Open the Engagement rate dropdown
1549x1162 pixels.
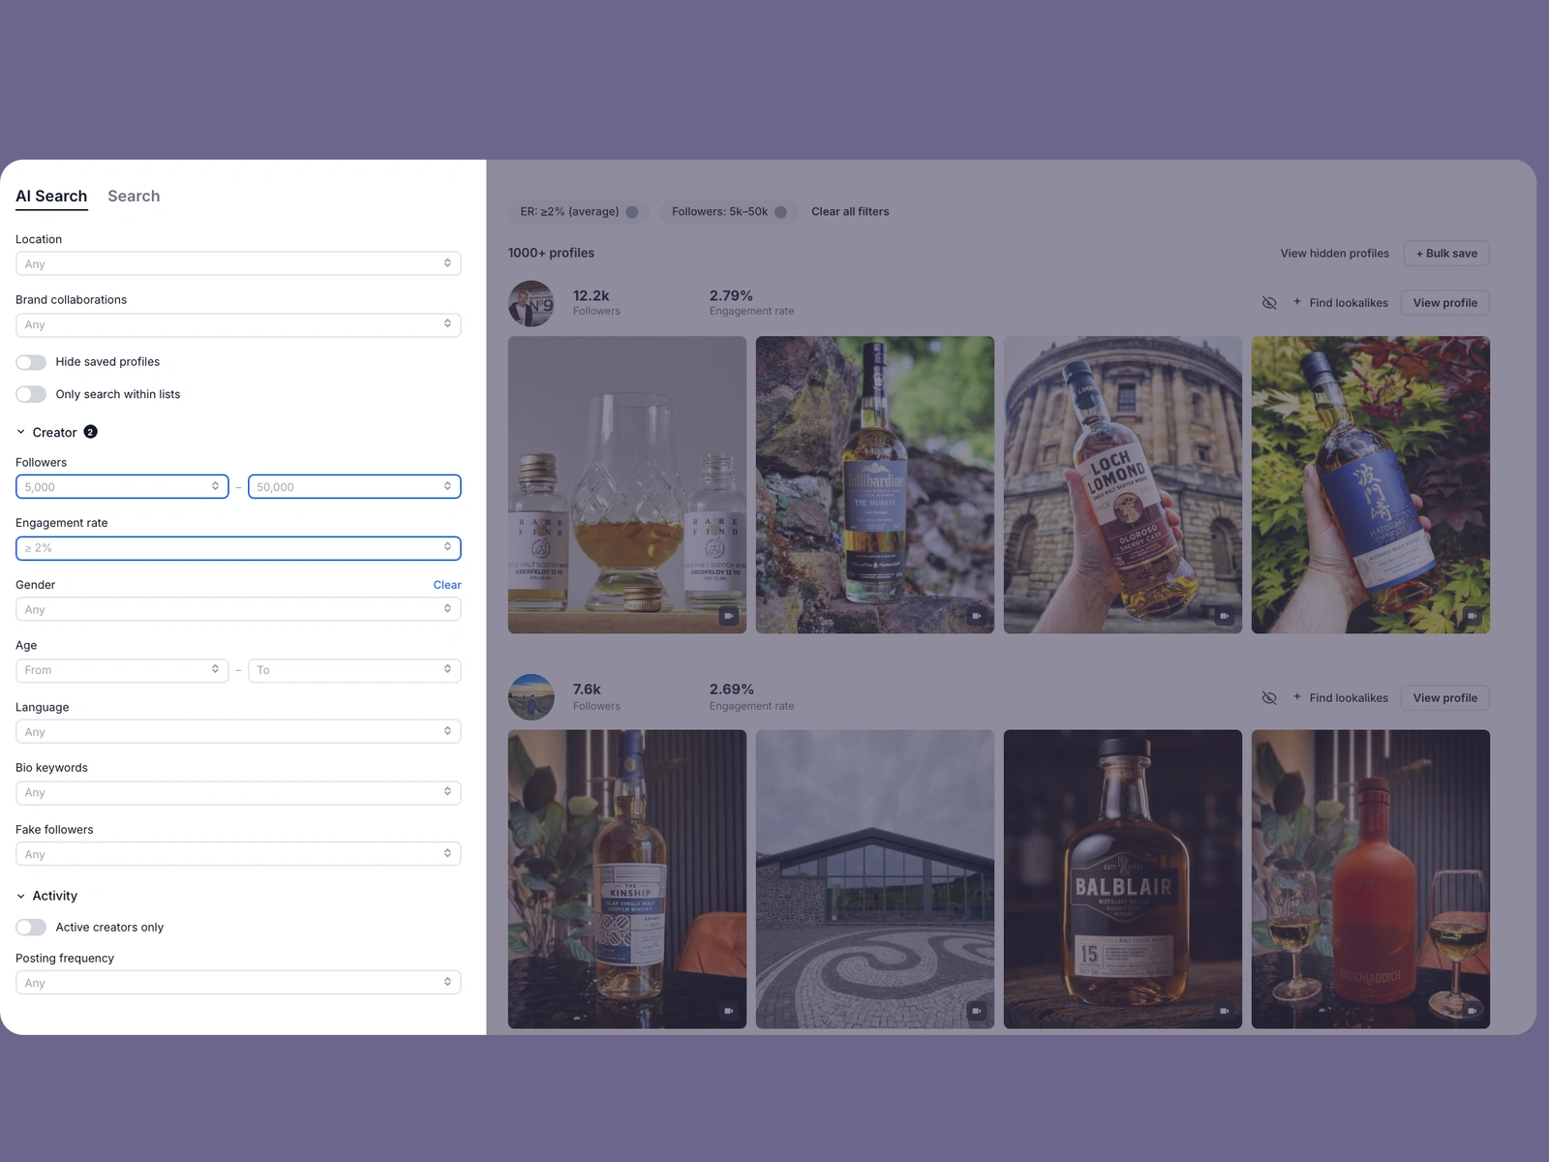click(238, 548)
